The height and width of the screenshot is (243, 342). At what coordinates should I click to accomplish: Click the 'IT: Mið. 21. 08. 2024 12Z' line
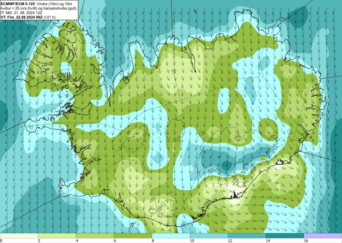(22, 13)
